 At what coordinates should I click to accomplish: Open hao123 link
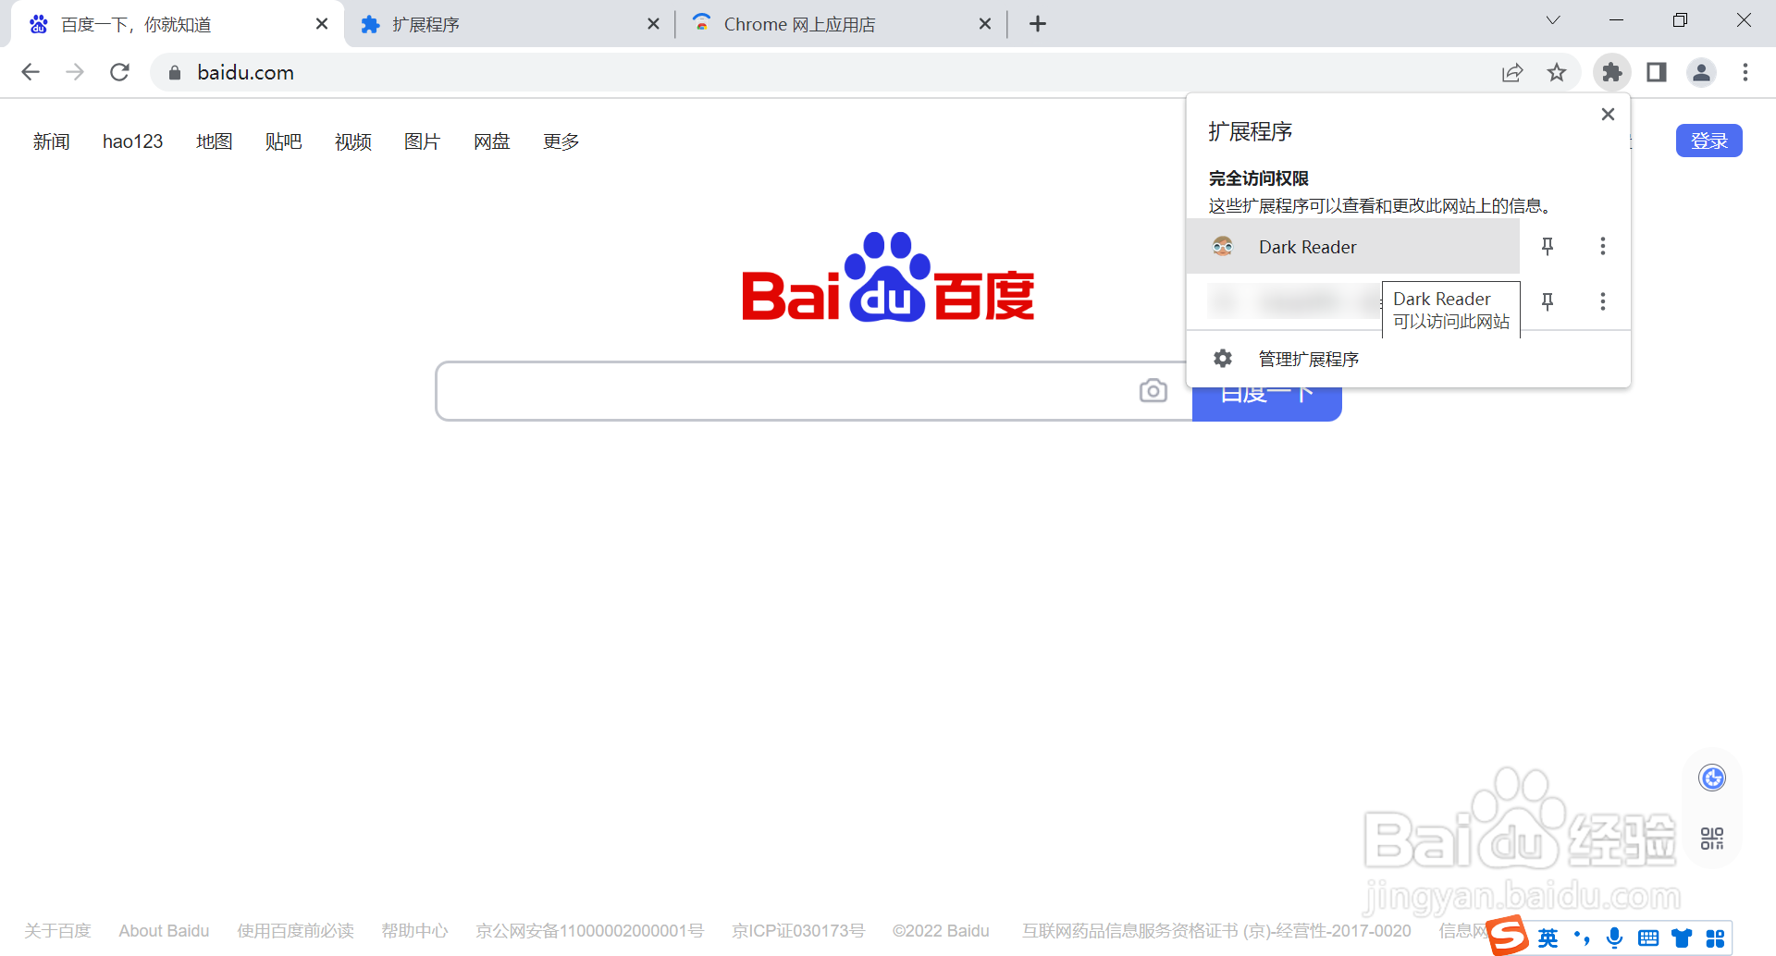(x=132, y=141)
